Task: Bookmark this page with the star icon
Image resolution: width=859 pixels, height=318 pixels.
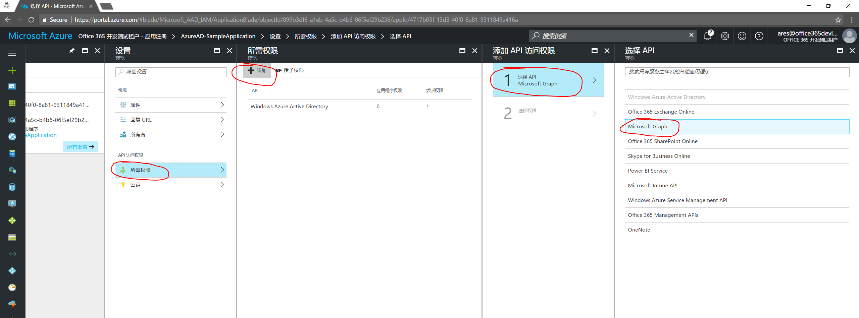Action: (838, 20)
